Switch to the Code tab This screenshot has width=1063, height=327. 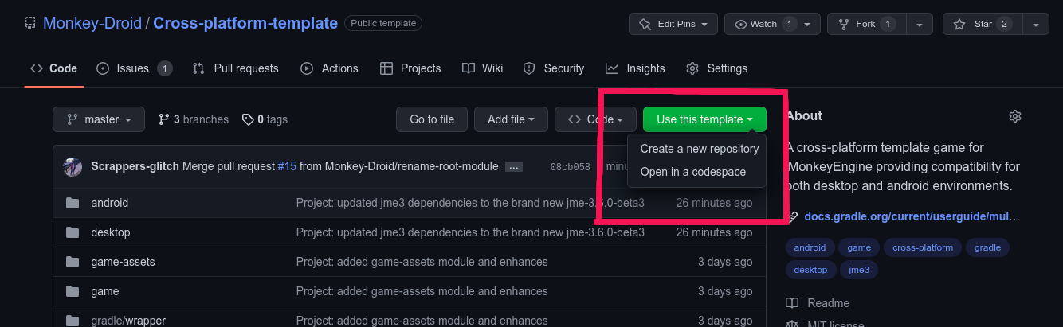coord(53,68)
